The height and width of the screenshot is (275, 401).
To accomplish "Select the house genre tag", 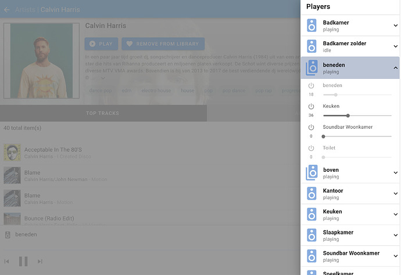I will click(x=188, y=91).
